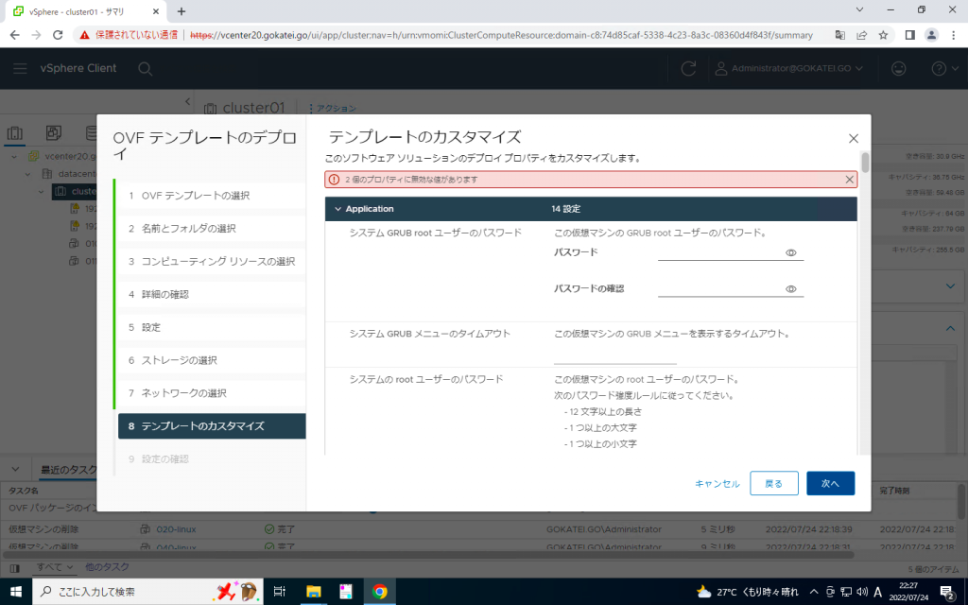The width and height of the screenshot is (968, 605).
Task: Collapse the Application properties section
Action: click(337, 208)
